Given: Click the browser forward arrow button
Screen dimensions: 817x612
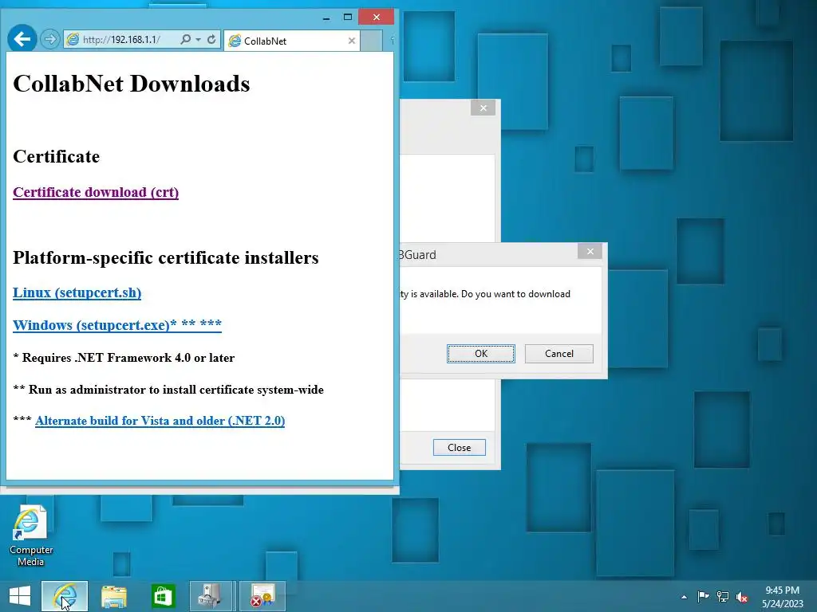Looking at the screenshot, I should [x=50, y=39].
